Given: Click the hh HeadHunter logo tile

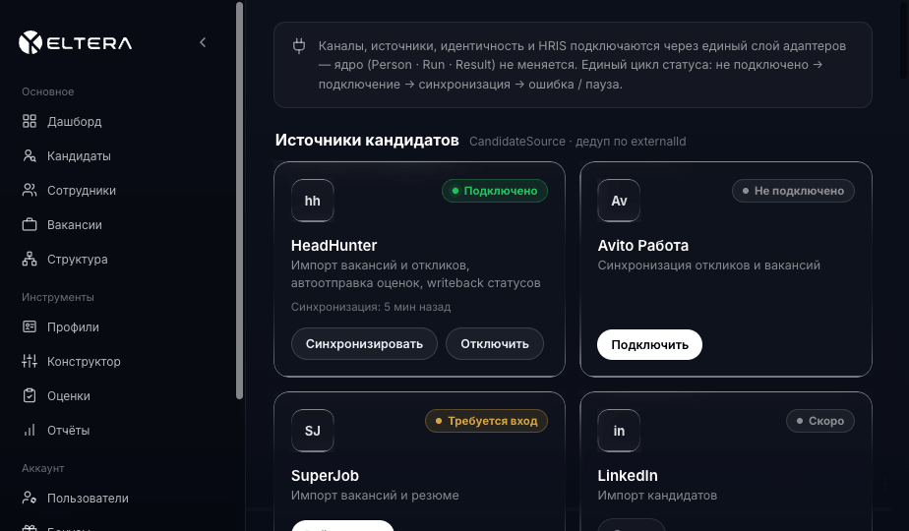Looking at the screenshot, I should coord(313,201).
